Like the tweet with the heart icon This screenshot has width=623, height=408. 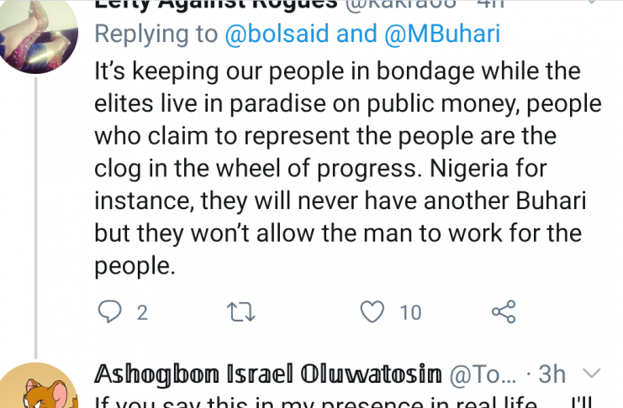pyautogui.click(x=371, y=312)
